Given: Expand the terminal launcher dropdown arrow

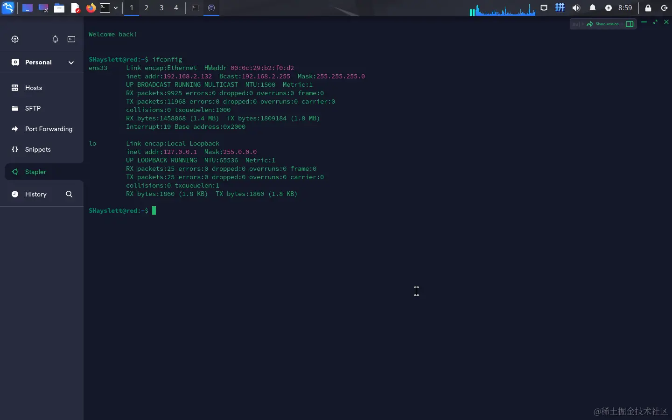Looking at the screenshot, I should (x=116, y=8).
